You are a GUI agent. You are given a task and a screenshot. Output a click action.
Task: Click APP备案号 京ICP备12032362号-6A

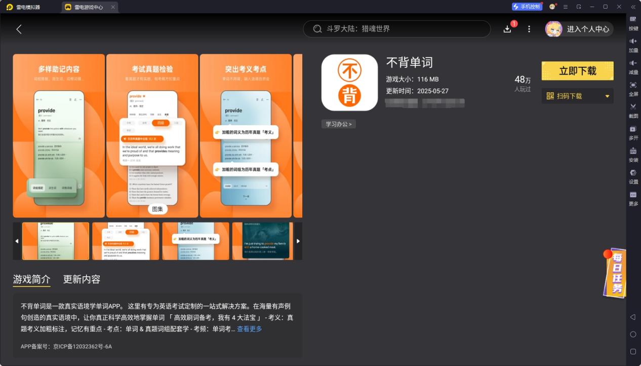pyautogui.click(x=66, y=347)
